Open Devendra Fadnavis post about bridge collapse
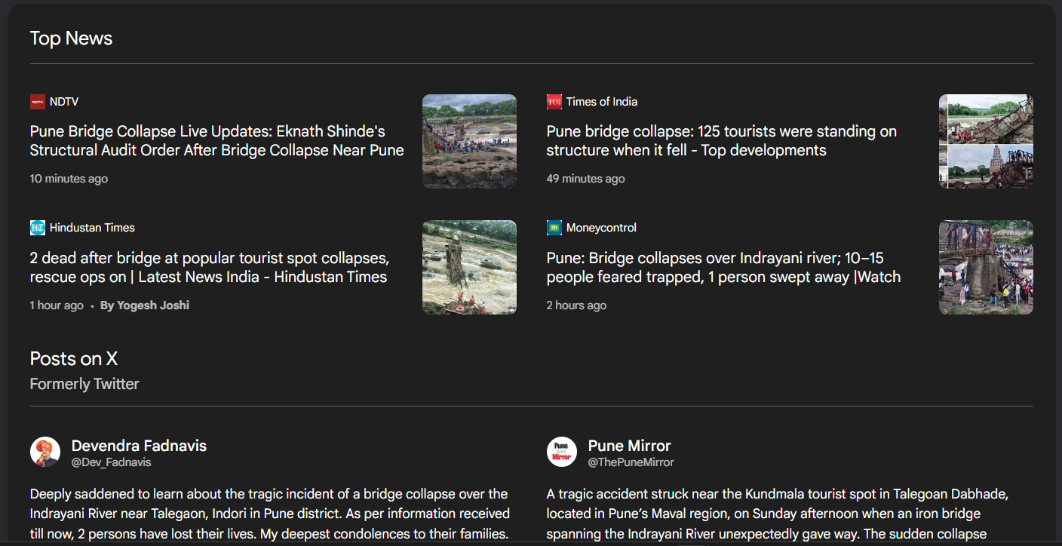1062x546 pixels. point(270,514)
